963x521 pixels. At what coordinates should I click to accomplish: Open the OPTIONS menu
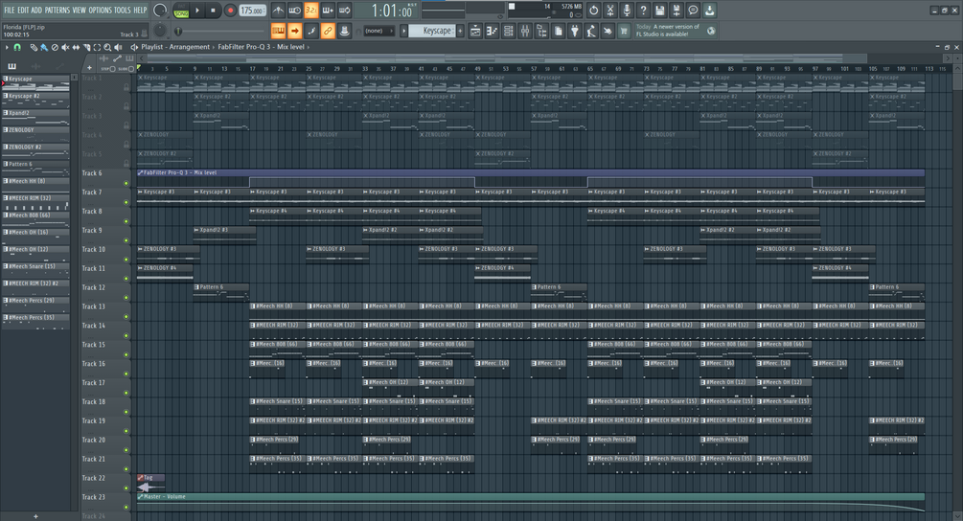tap(100, 10)
